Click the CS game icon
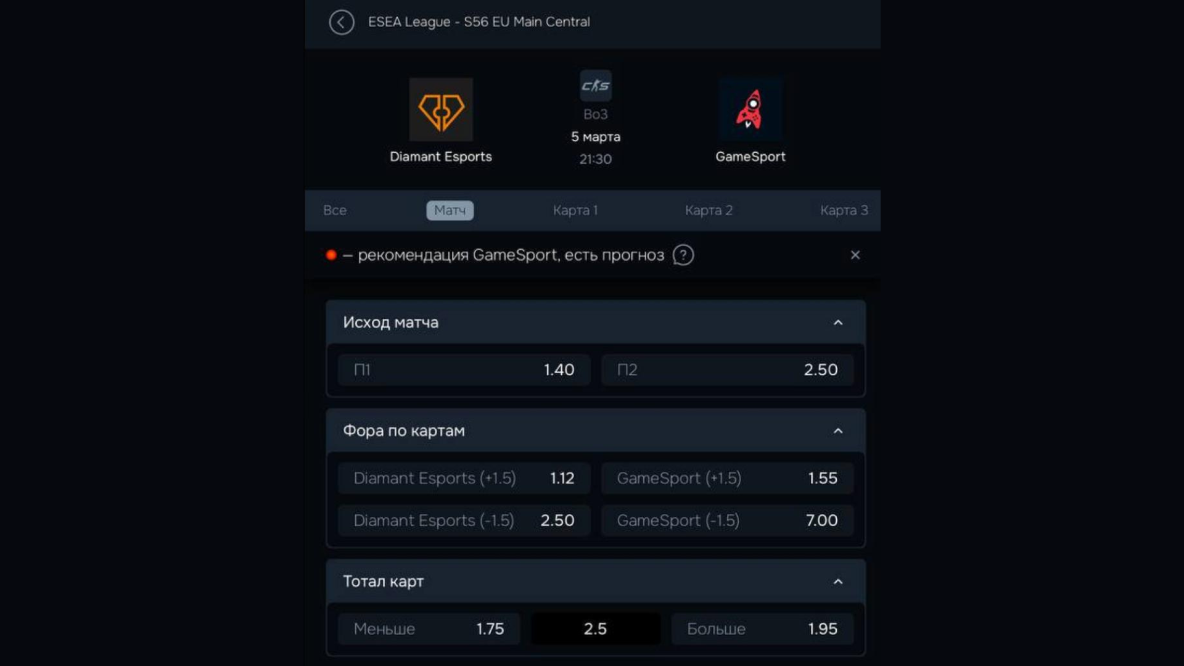1184x666 pixels. coord(595,86)
